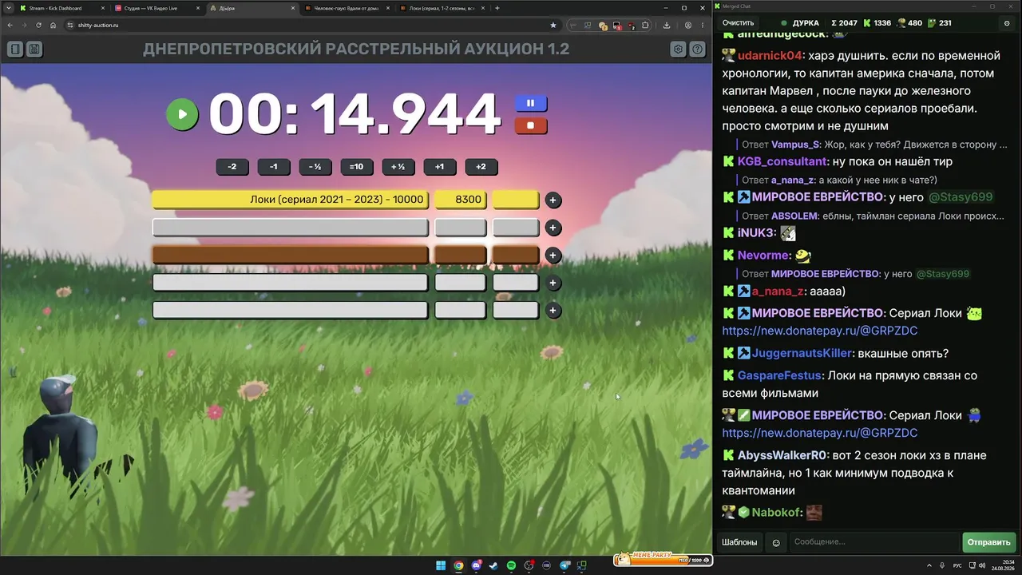
Task: Open the Chrome downloads icon
Action: point(667,25)
